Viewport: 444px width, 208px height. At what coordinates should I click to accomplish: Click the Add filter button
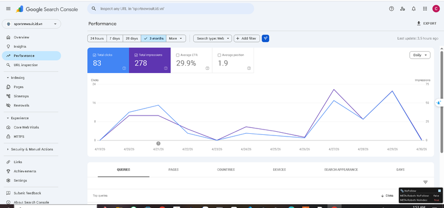246,39
